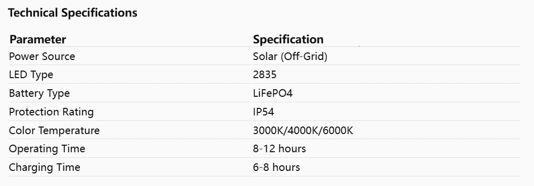The width and height of the screenshot is (534, 186).
Task: Select the LiFePO4 cell
Action: pyautogui.click(x=273, y=93)
